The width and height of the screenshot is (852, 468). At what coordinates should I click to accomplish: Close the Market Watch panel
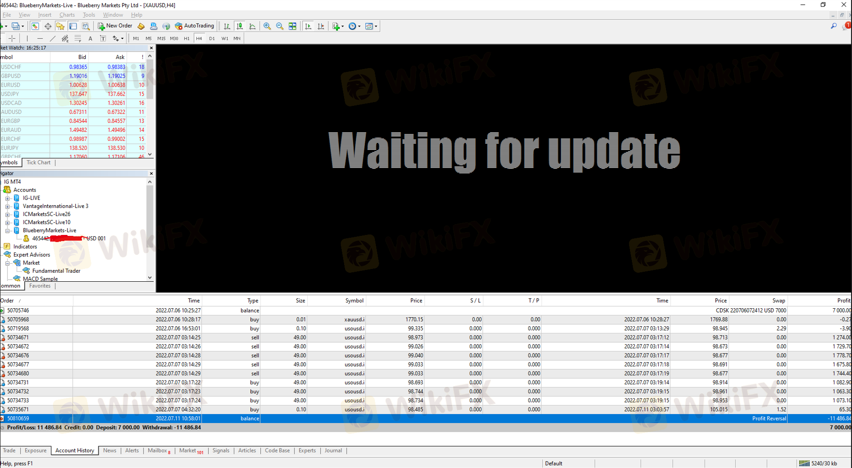151,48
